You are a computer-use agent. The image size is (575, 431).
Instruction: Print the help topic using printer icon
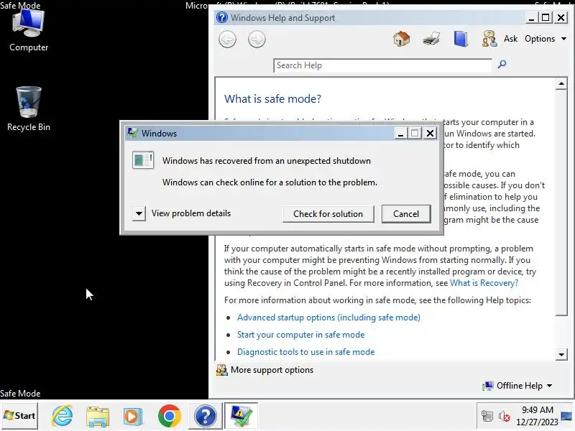[x=431, y=39]
